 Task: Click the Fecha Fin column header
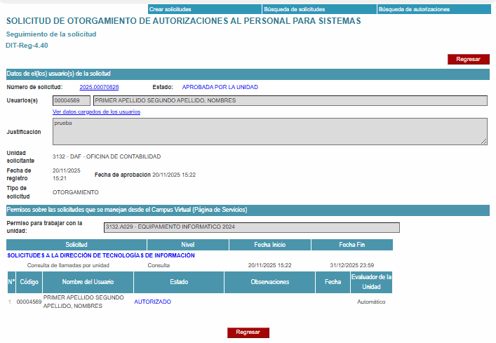tap(351, 245)
